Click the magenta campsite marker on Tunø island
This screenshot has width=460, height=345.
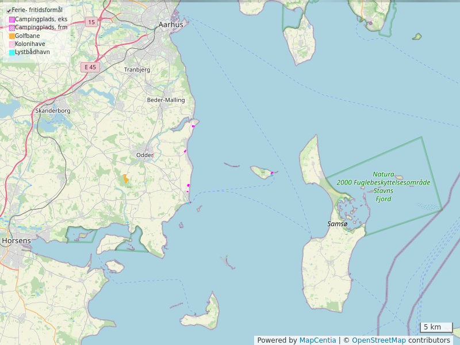[x=271, y=172]
